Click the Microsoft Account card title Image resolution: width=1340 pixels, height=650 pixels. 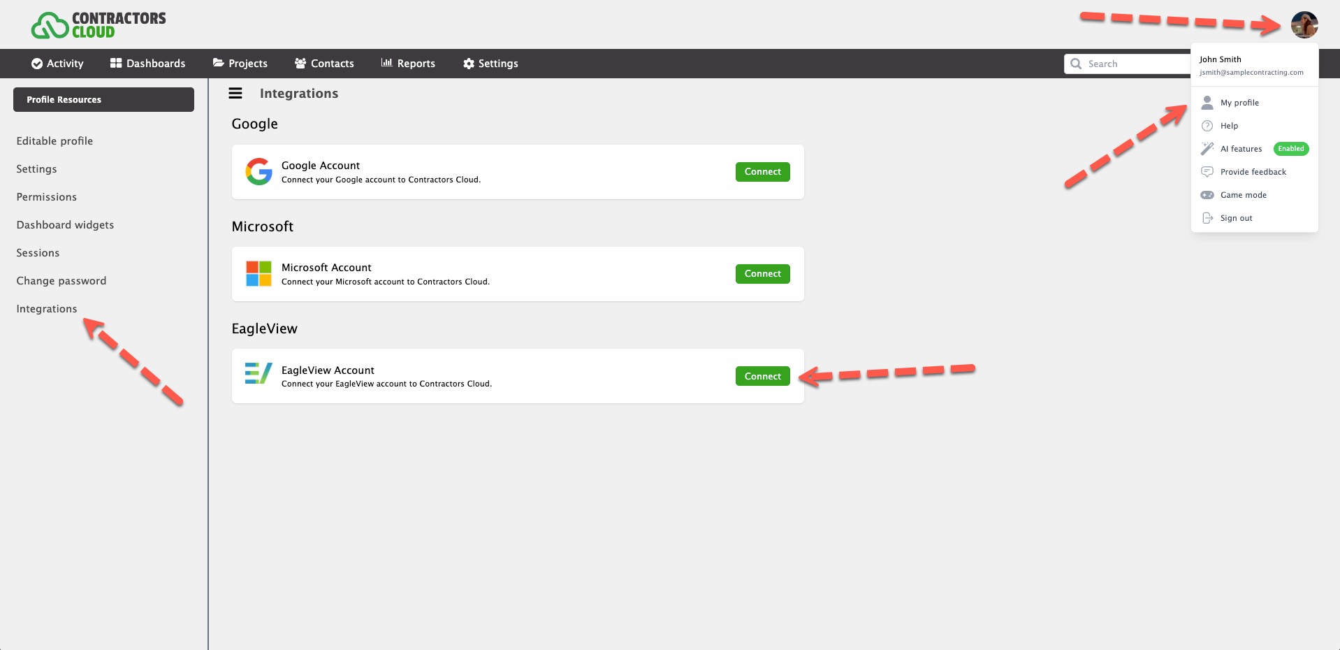click(x=326, y=268)
